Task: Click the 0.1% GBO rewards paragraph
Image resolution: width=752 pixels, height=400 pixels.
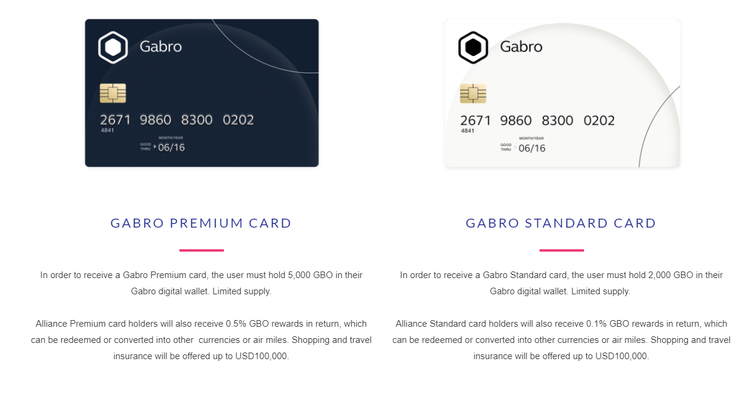Action: coord(562,340)
